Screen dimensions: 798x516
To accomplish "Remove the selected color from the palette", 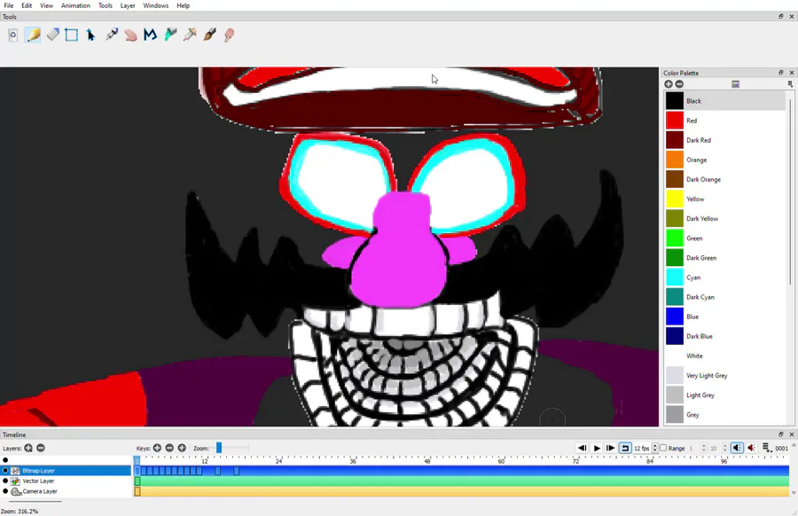I will click(679, 84).
